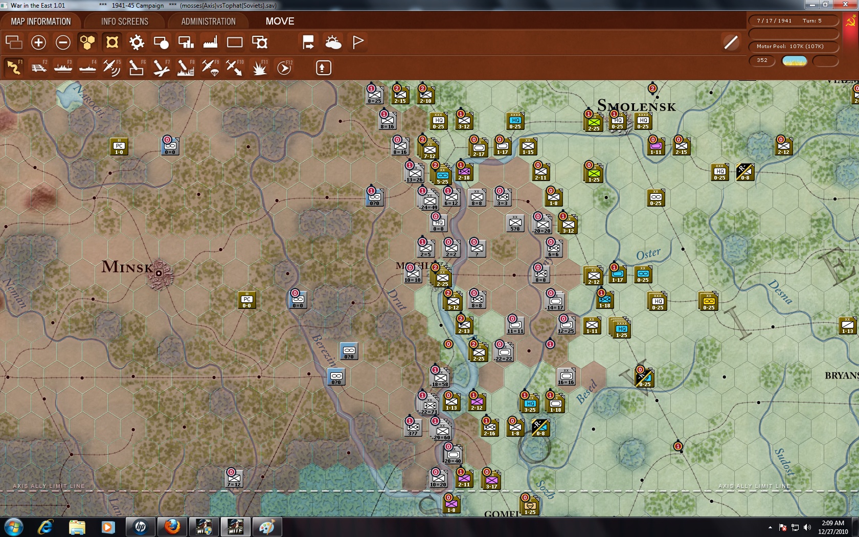Toggle the rectangle-with-circle map overlay
This screenshot has height=537, width=859.
point(161,42)
